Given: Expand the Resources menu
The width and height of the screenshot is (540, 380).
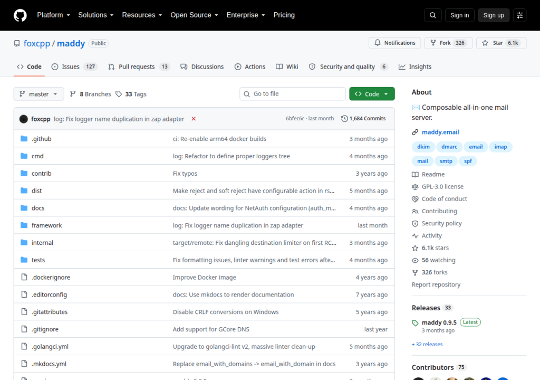Looking at the screenshot, I should coord(142,15).
